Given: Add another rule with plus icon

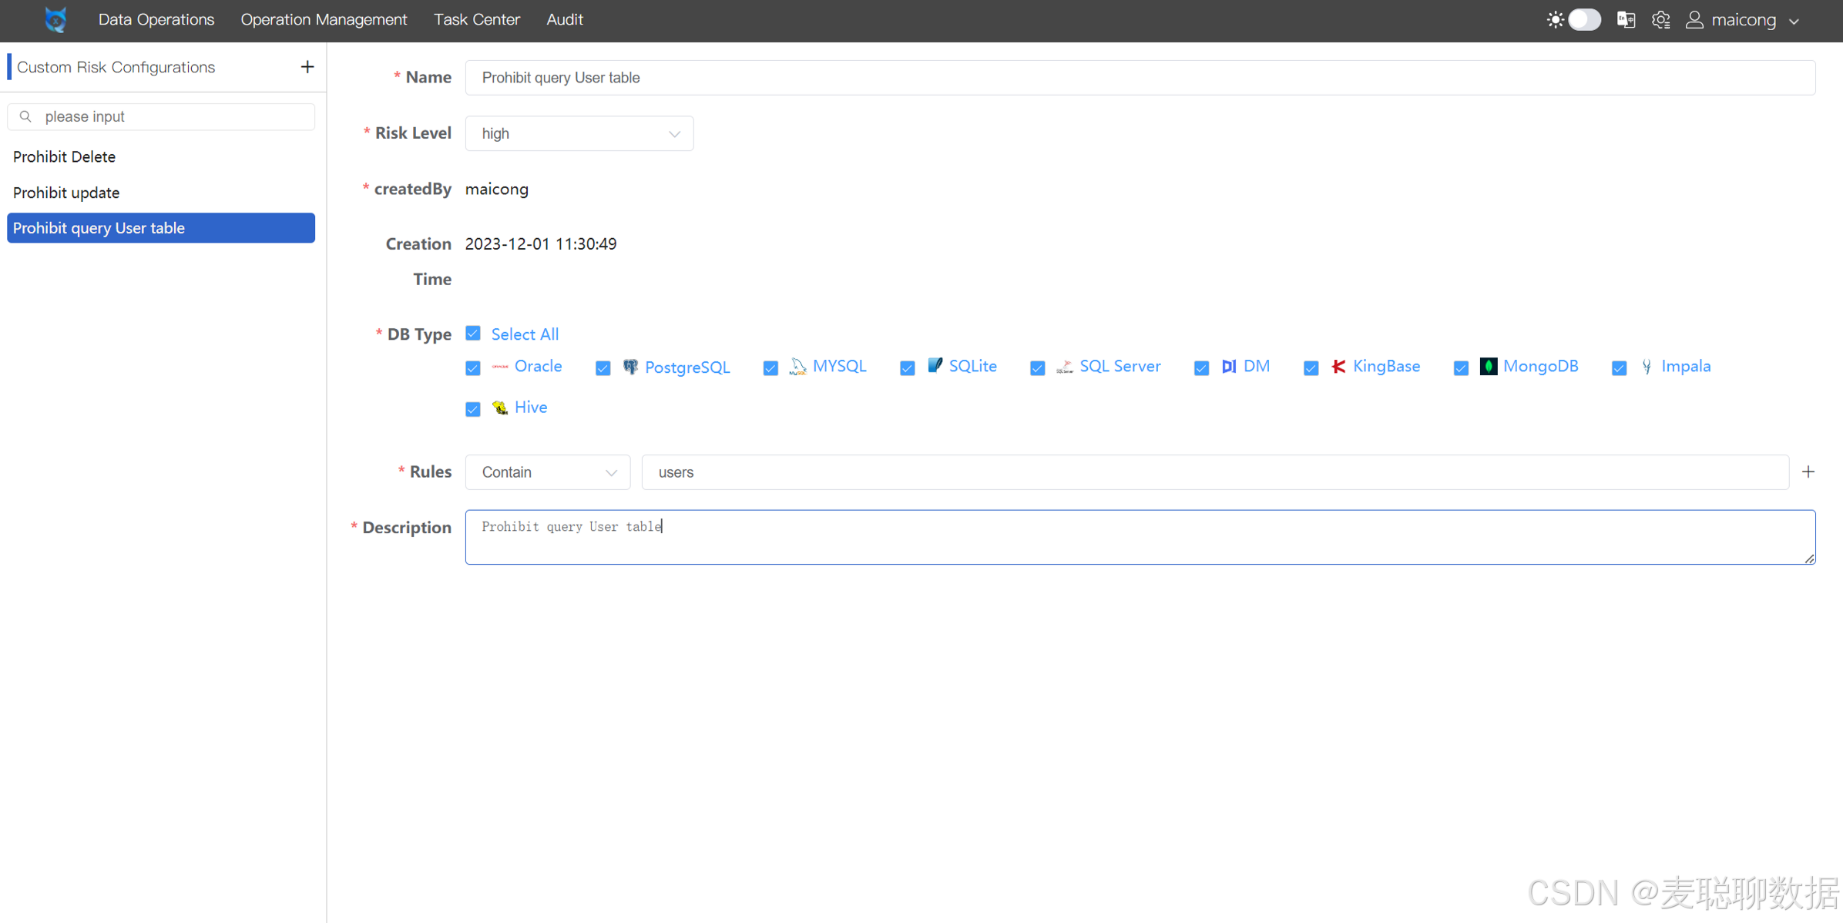Looking at the screenshot, I should pos(1808,472).
